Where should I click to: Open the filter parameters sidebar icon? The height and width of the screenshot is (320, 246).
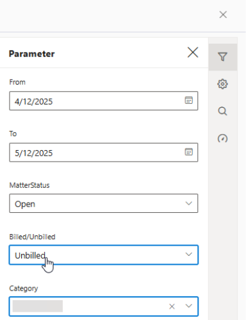pyautogui.click(x=223, y=57)
